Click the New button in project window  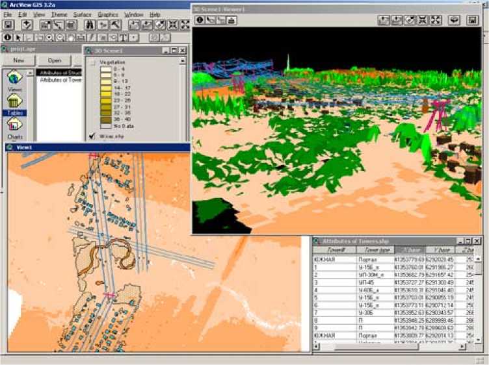[x=19, y=60]
